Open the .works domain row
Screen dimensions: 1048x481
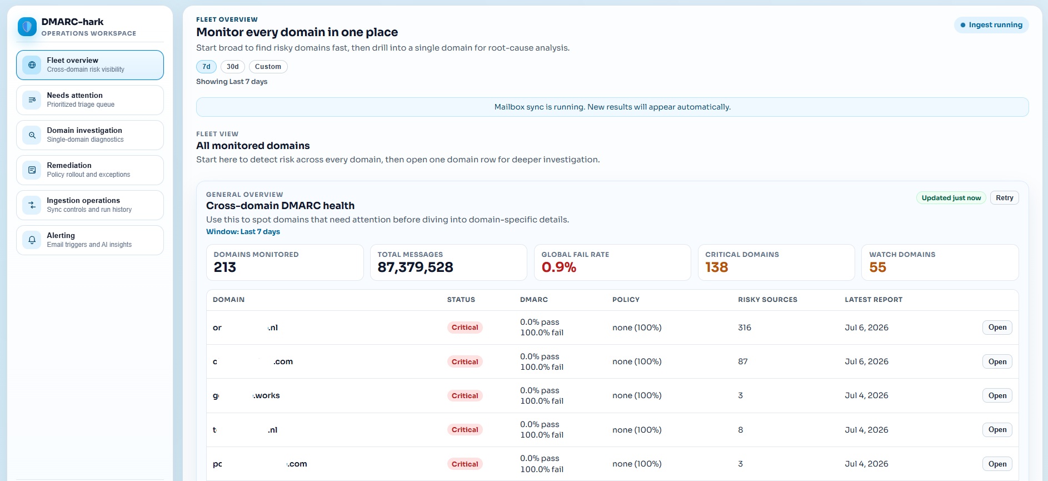(x=997, y=395)
